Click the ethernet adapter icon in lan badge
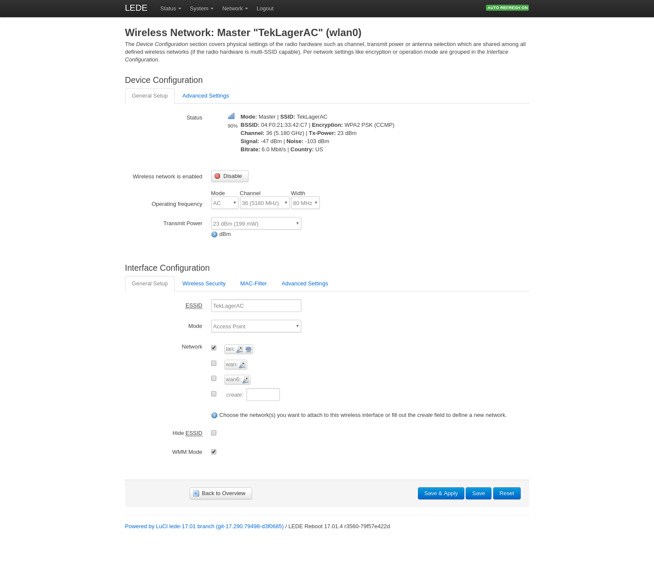Screen dimensions: 654x563 [239, 349]
